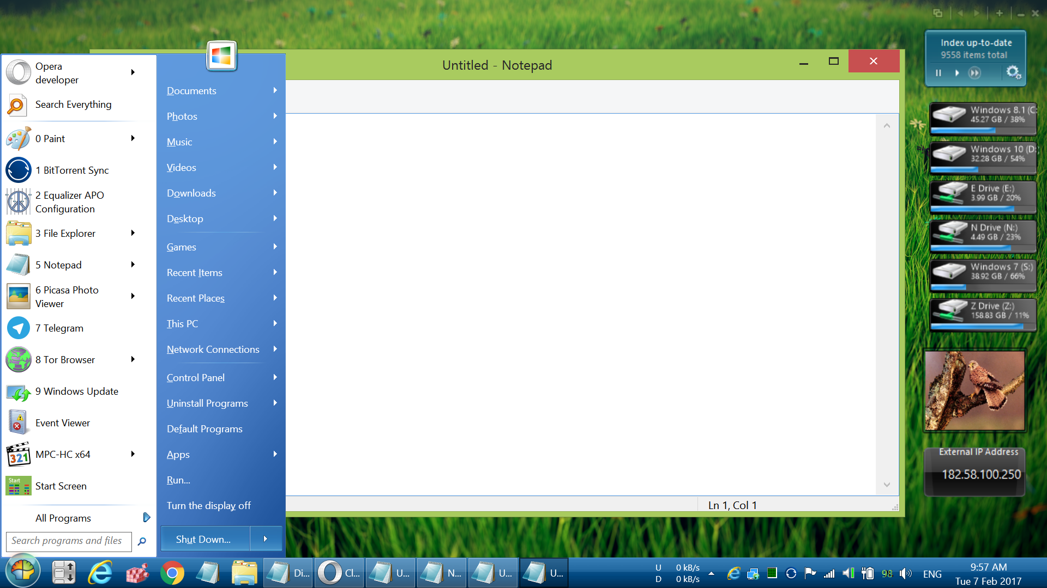Viewport: 1047px width, 588px height.
Task: Choose Default Programs menu item
Action: pyautogui.click(x=204, y=429)
